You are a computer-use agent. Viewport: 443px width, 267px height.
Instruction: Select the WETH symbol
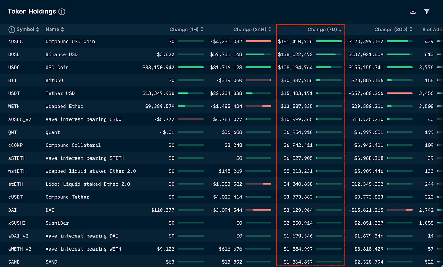(14, 107)
